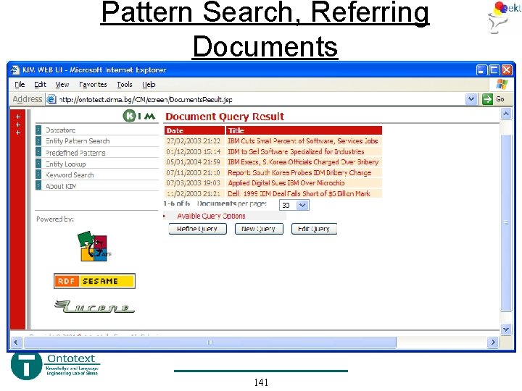Click the arrow icon beside Keyword Search
Image resolution: width=522 pixels, height=391 pixels.
(x=38, y=175)
